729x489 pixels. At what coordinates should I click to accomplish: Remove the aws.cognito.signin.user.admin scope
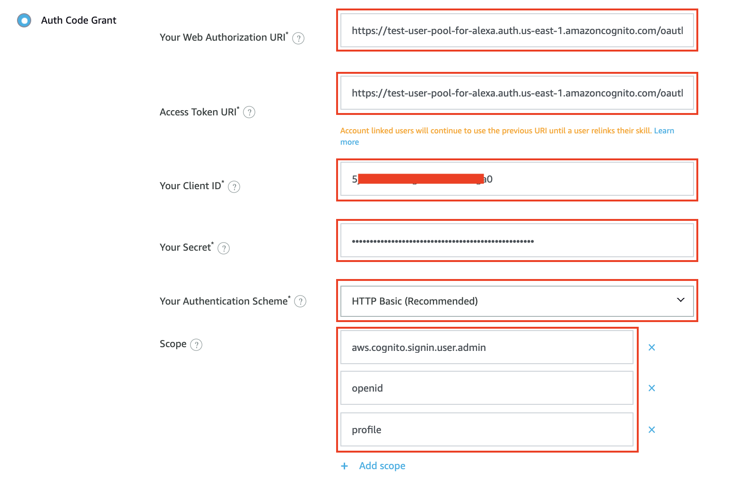coord(651,348)
